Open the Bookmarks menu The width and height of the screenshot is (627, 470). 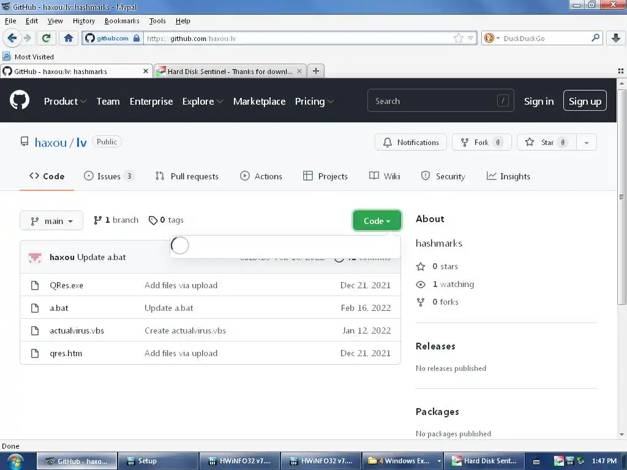pyautogui.click(x=122, y=21)
